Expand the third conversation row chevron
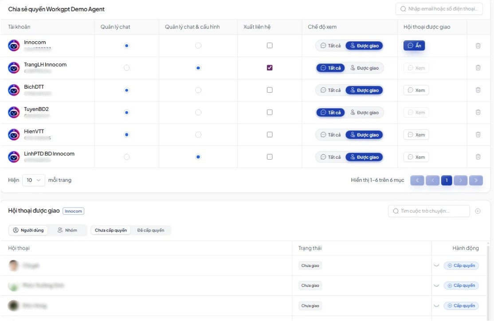 pos(436,305)
